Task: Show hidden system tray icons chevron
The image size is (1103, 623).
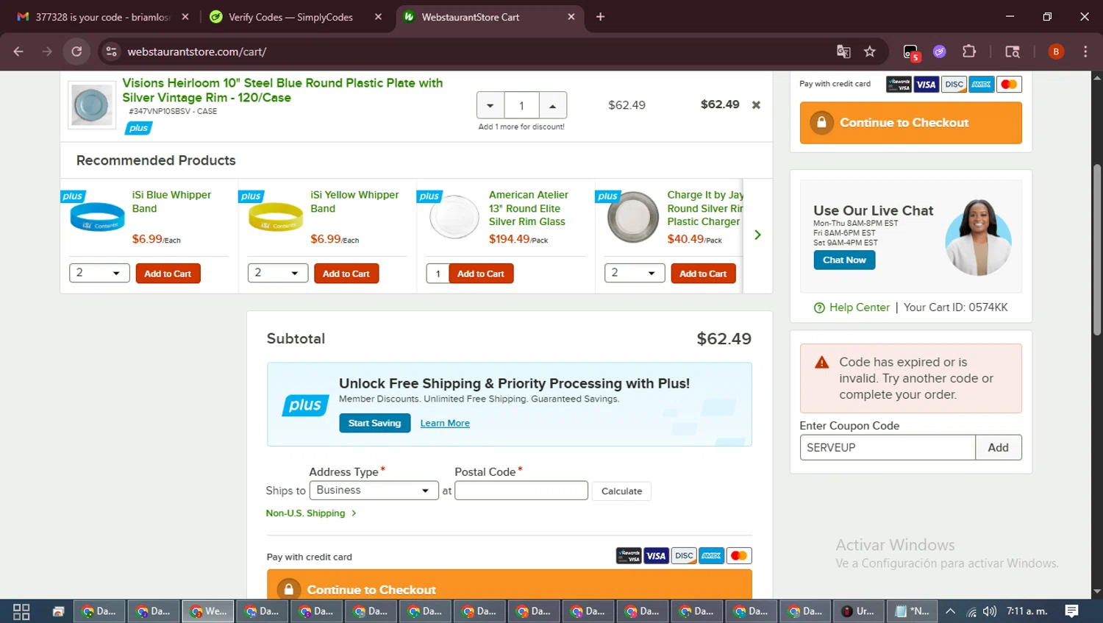Action: pyautogui.click(x=950, y=611)
